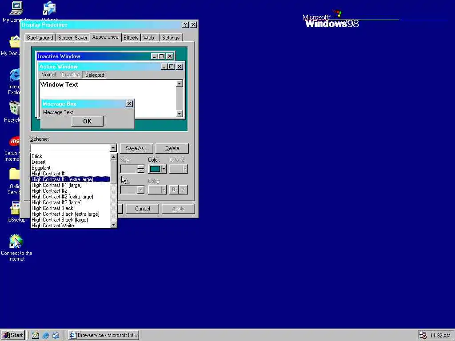The image size is (455, 341).
Task: Click the scheme list scroll up arrow
Action: click(113, 157)
